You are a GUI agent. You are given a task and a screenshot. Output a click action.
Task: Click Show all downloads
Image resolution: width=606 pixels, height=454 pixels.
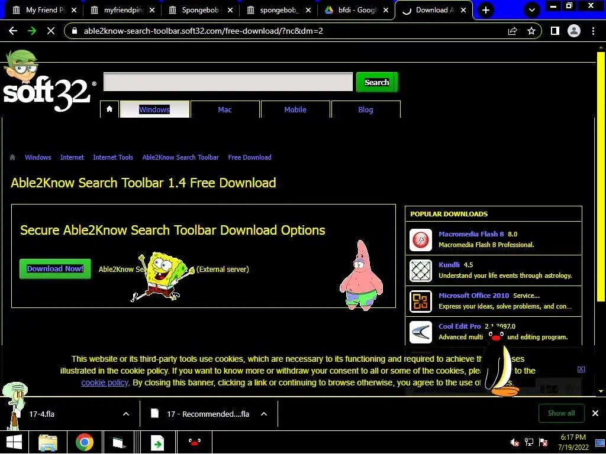(x=561, y=413)
